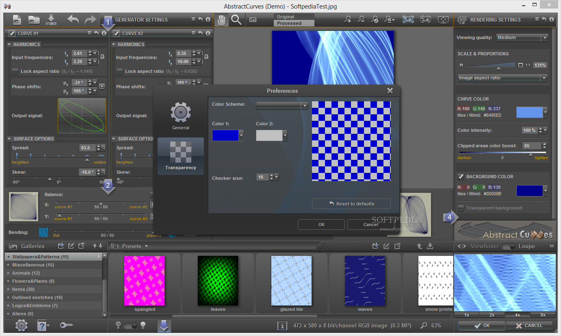This screenshot has height=336, width=561.
Task: Switch to the Transparency preferences tab
Action: [x=181, y=156]
